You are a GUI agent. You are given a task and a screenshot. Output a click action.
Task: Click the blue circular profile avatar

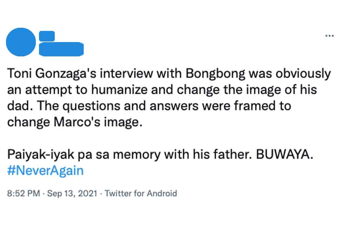click(x=21, y=42)
